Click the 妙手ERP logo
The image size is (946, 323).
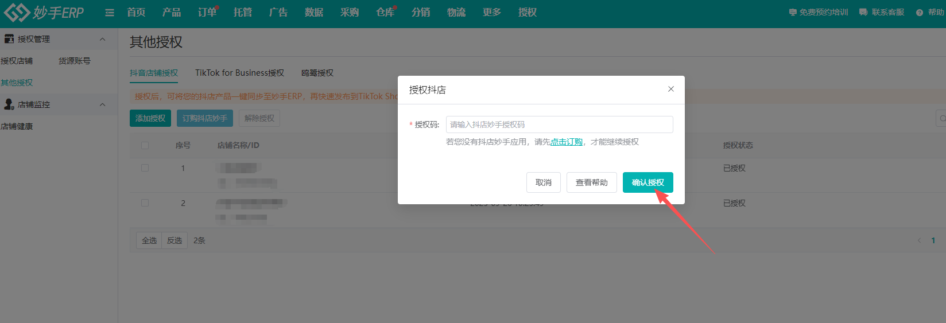pos(44,12)
